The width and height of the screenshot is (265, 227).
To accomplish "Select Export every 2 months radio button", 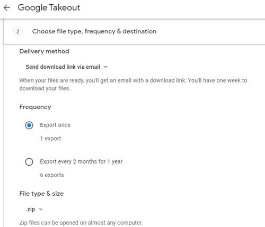I will coord(29,162).
